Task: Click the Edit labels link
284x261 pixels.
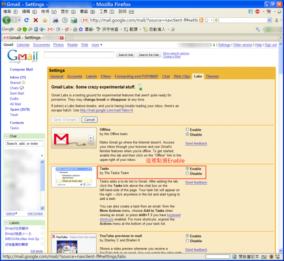Action: (x=36, y=251)
